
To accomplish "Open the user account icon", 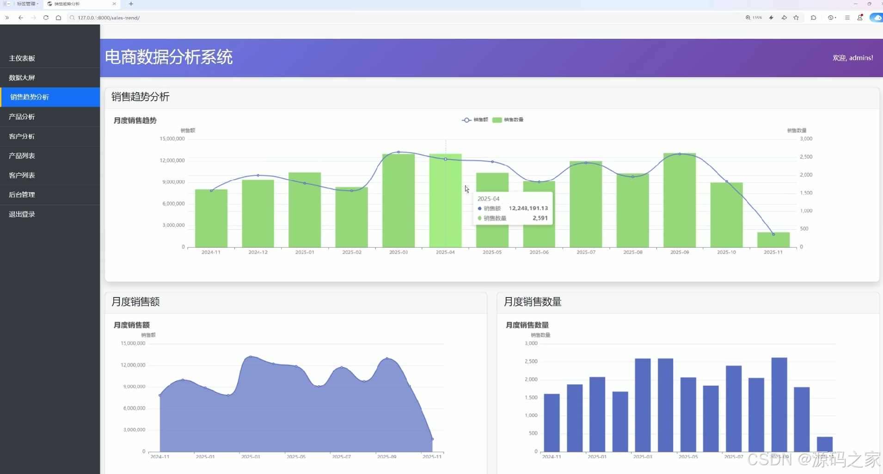I will point(860,18).
